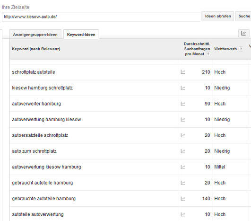Image resolution: width=251 pixels, height=221 pixels.
Task: Sort by Wettbewerb column header
Action: 225,49
